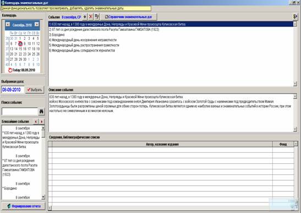
Task: Click the binoculars search icon
Action: click(41, 111)
